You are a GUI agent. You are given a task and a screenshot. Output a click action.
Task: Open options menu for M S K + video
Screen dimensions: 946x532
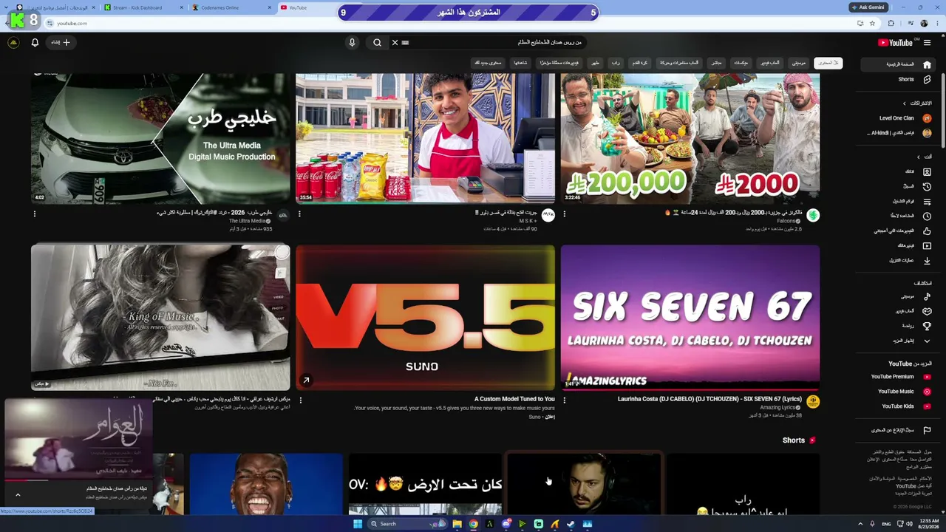(x=299, y=214)
